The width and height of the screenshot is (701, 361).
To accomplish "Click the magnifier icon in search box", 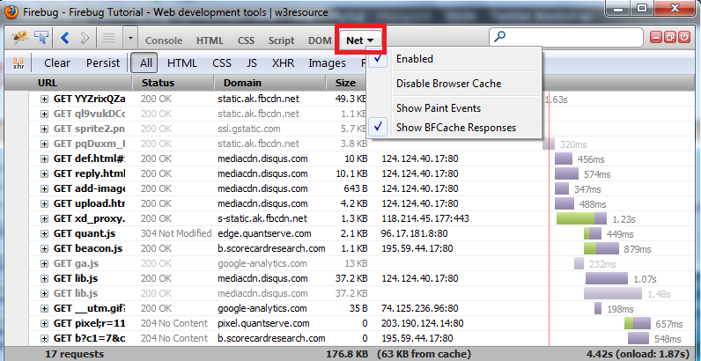I will 500,38.
